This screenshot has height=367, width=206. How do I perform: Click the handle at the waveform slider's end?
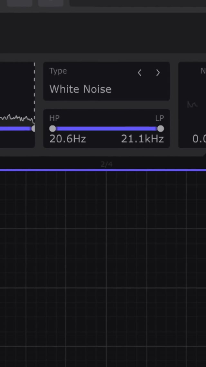(x=33, y=129)
